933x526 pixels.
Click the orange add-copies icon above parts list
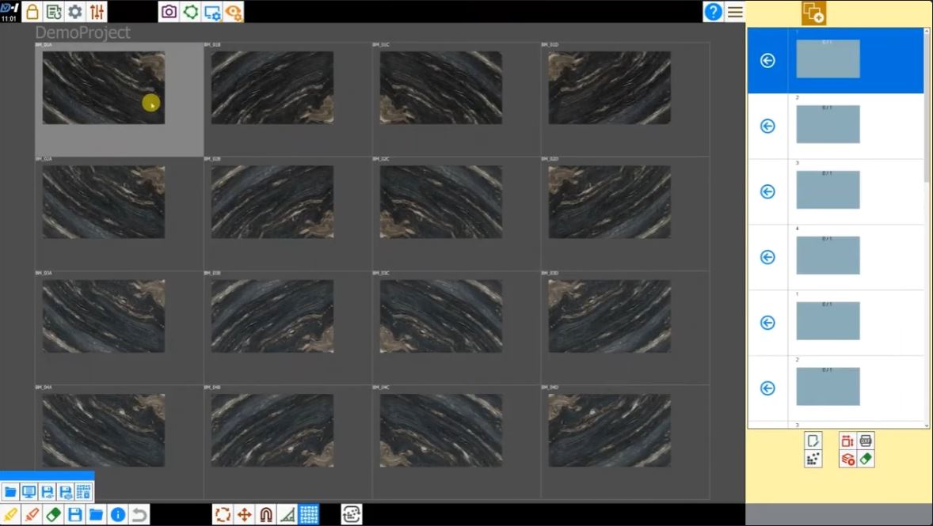[x=813, y=13]
